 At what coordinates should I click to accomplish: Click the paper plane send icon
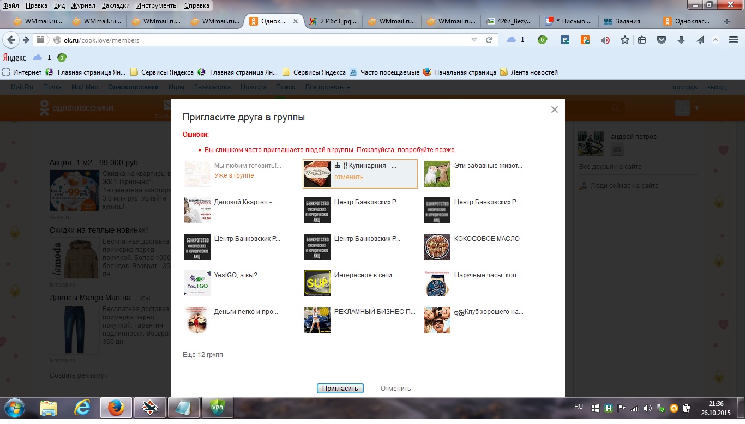700,40
